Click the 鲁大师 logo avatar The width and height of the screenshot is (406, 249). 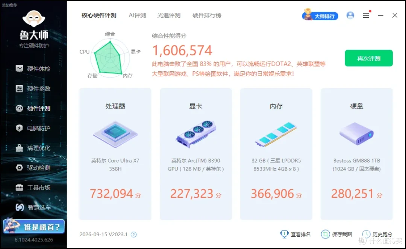(34, 19)
